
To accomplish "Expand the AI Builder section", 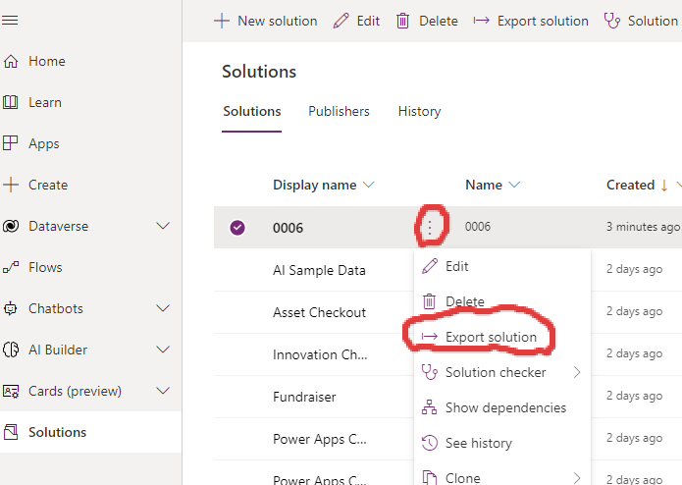I will pyautogui.click(x=163, y=350).
